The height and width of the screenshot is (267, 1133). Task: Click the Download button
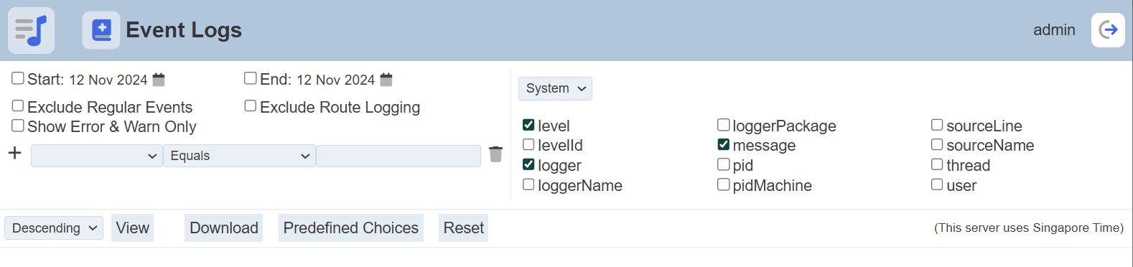(223, 228)
